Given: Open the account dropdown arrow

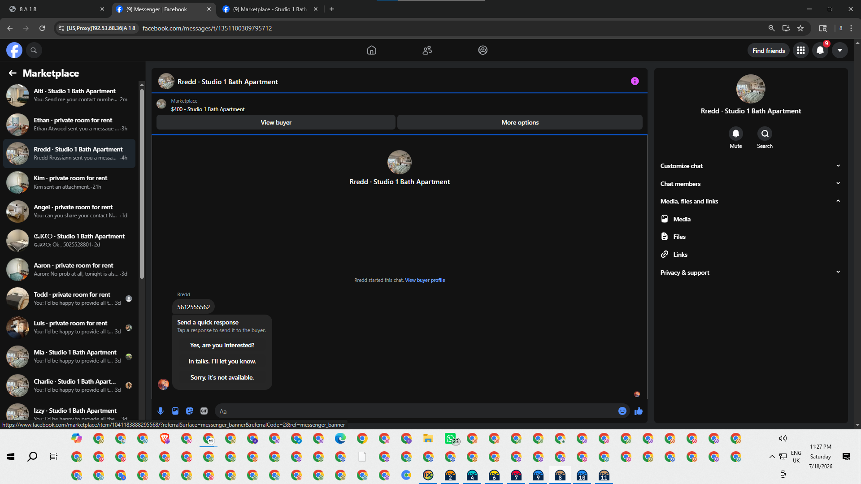Looking at the screenshot, I should (840, 50).
